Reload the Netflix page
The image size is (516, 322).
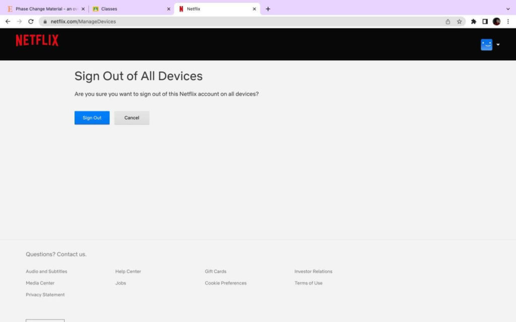pyautogui.click(x=31, y=21)
